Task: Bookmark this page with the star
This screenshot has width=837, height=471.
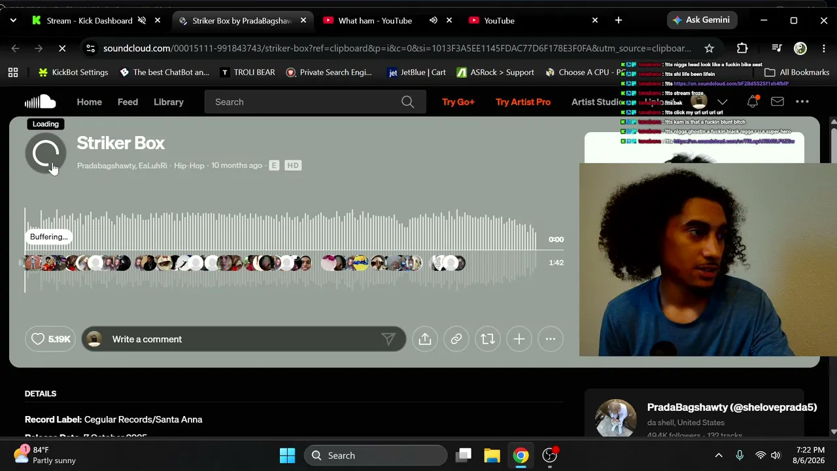Action: tap(709, 48)
